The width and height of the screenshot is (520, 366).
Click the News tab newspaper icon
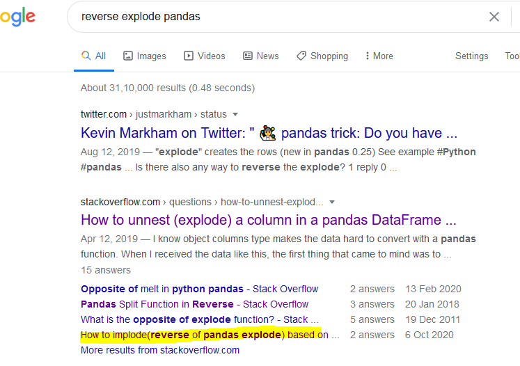(x=248, y=56)
